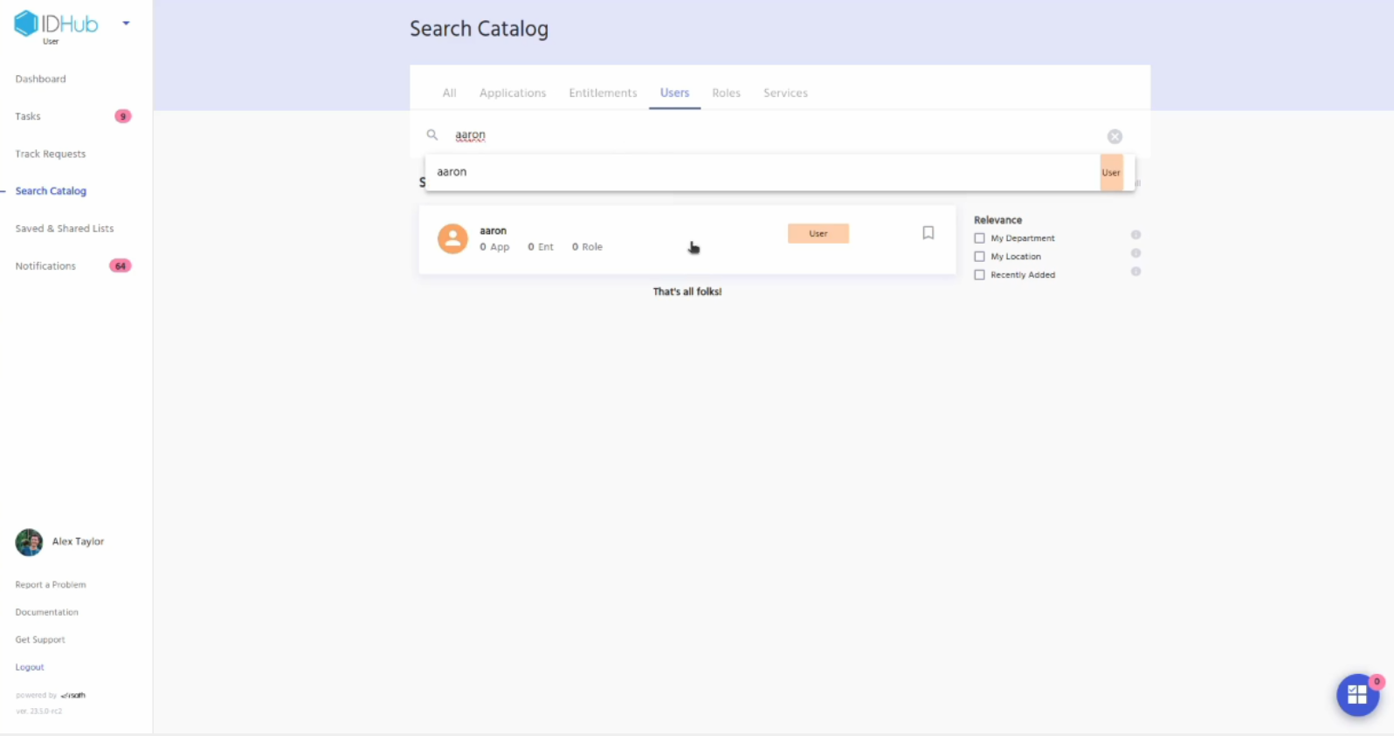Check the My Location filter
The height and width of the screenshot is (736, 1394).
point(979,257)
